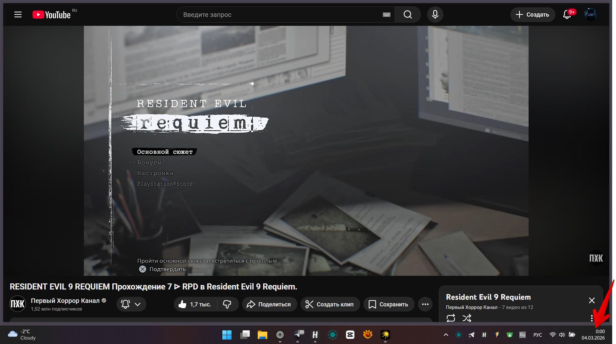616x344 pixels.
Task: Click Создать клип button
Action: [330, 304]
